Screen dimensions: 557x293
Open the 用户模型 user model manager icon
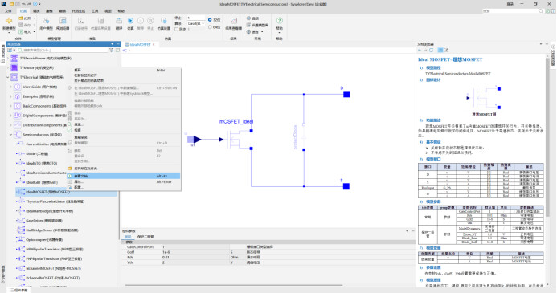click(46, 21)
